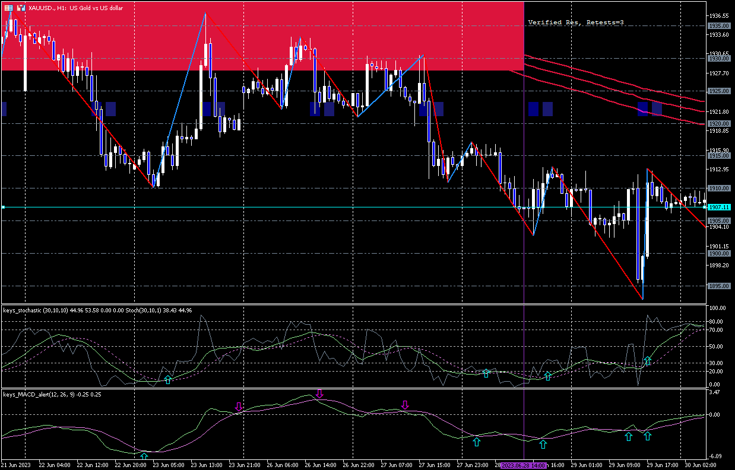
Task: Select the 1935.00 horizontal level label
Action: (x=719, y=26)
